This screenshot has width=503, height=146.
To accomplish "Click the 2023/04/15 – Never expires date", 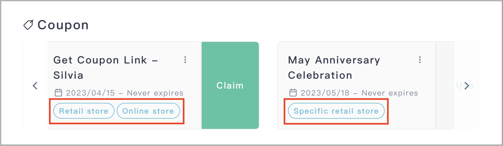I will [x=125, y=93].
